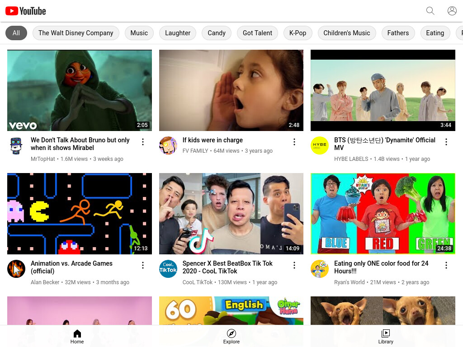Open HYBE LABELS channel avatar
This screenshot has width=463, height=347.
point(320,145)
